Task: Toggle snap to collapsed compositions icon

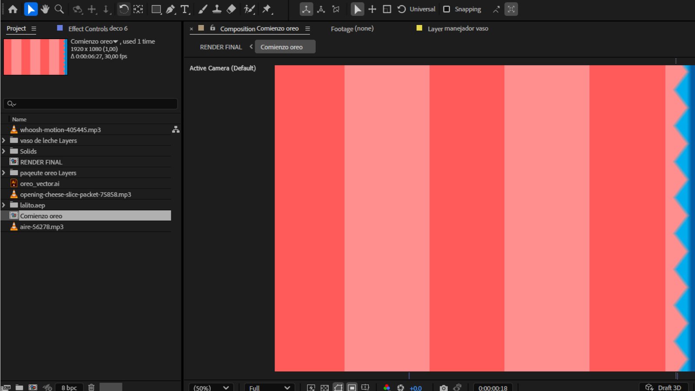Action: pos(511,9)
